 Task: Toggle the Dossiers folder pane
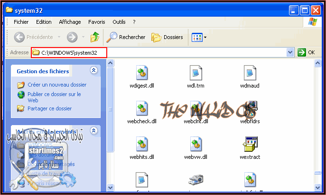click(x=167, y=37)
